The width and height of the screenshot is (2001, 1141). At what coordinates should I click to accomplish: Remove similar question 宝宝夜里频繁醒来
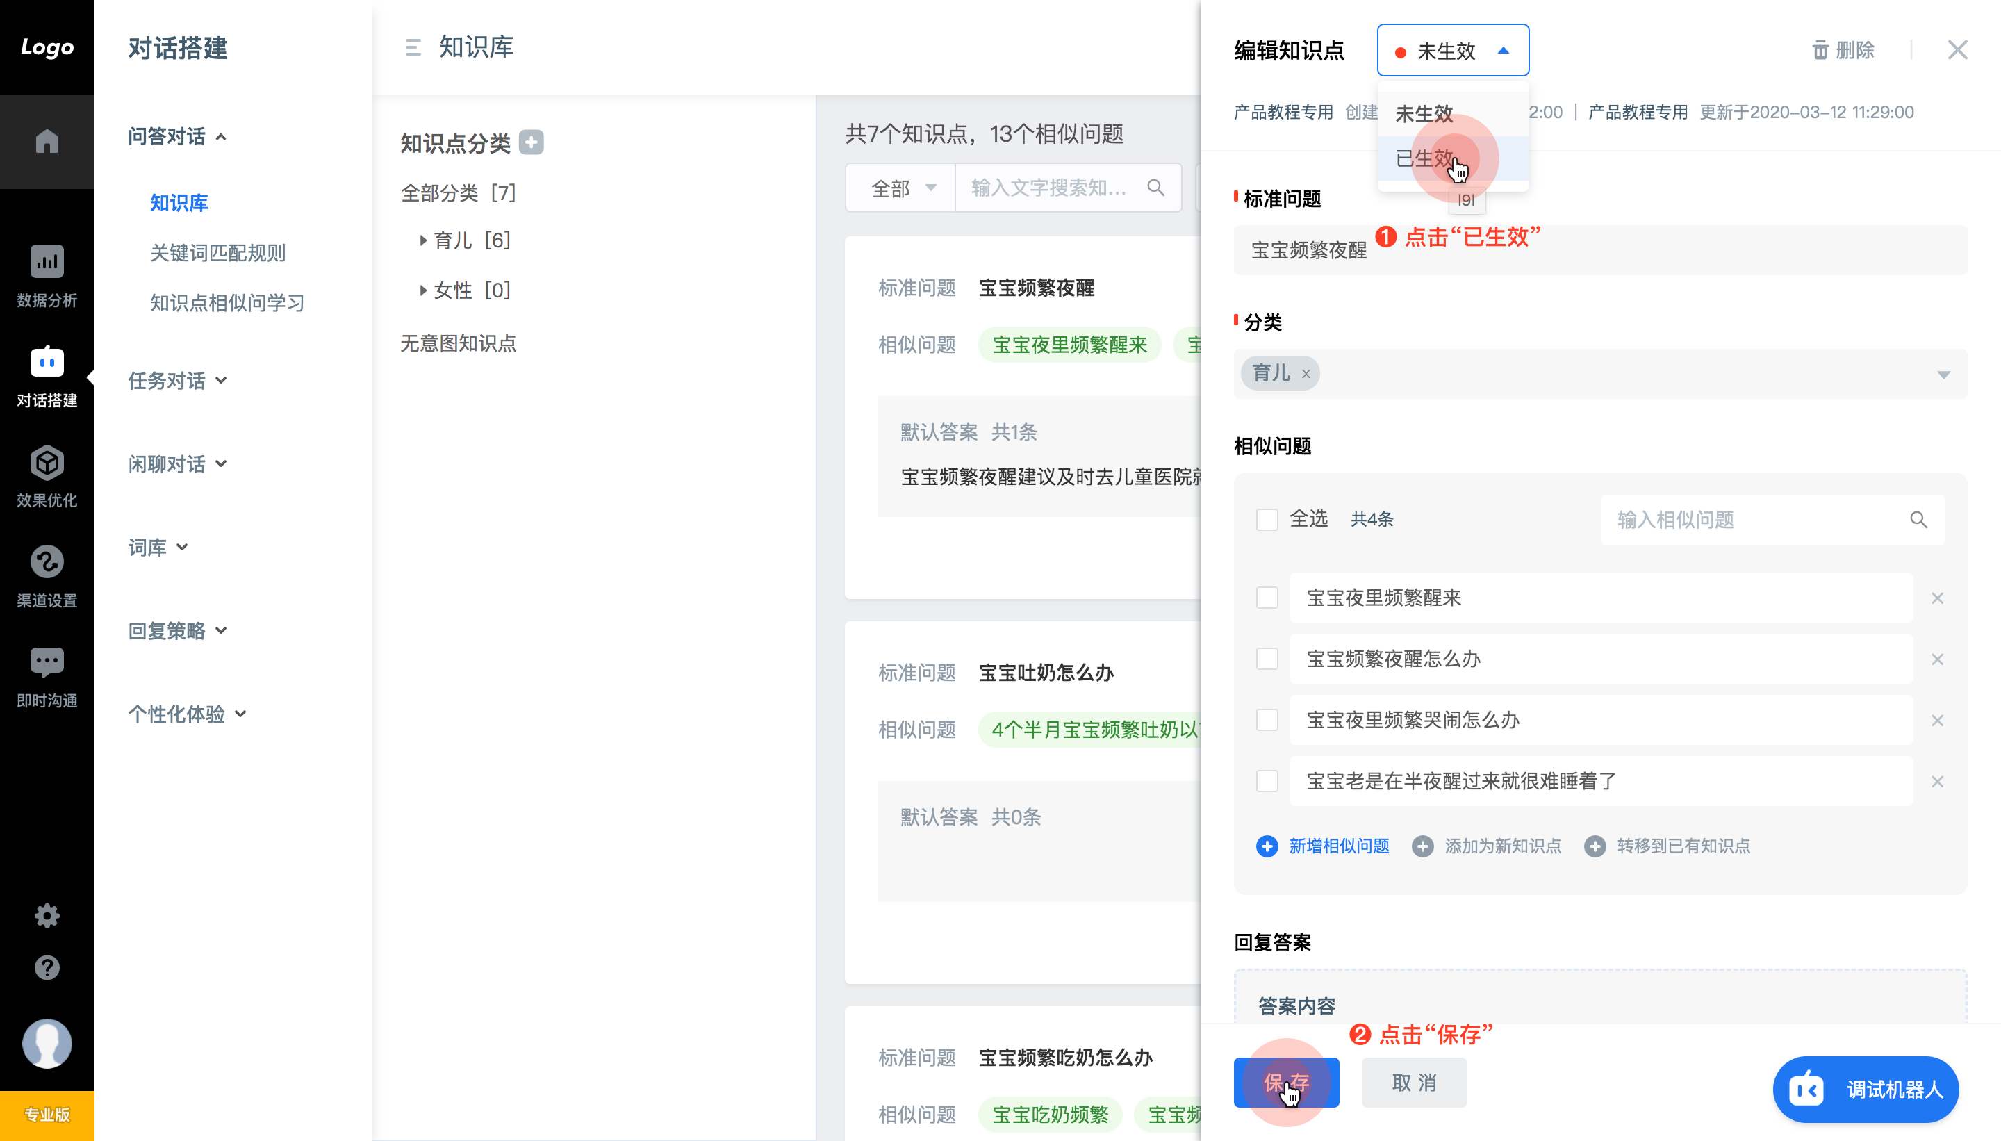point(1938,598)
